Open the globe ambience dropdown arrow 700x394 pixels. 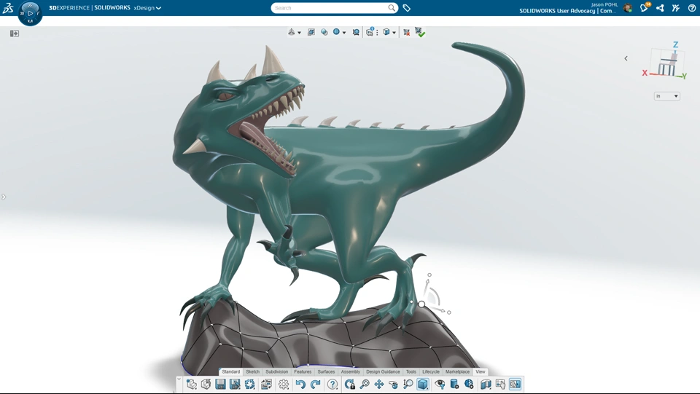pos(343,33)
